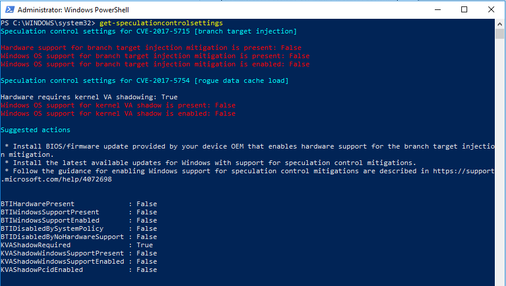
Task: Click the https://support link text
Action: (x=467, y=171)
